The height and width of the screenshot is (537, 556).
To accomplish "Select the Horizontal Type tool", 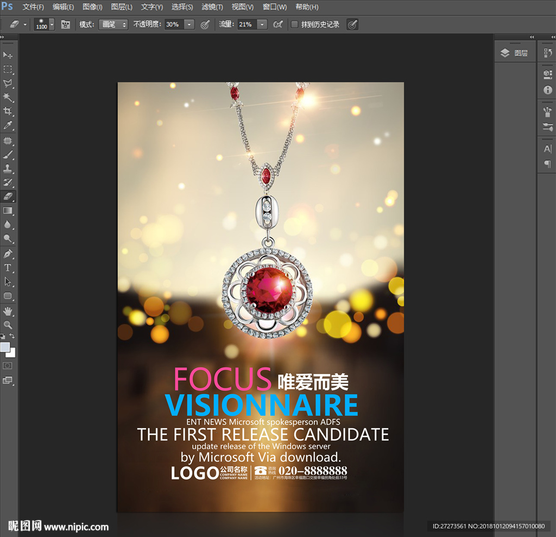I will tap(8, 268).
